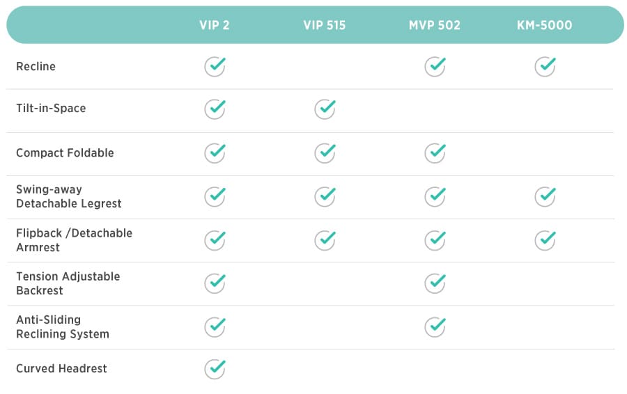This screenshot has height=394, width=627.
Task: Click the Recline checkmark under KM-5000
Action: click(545, 66)
